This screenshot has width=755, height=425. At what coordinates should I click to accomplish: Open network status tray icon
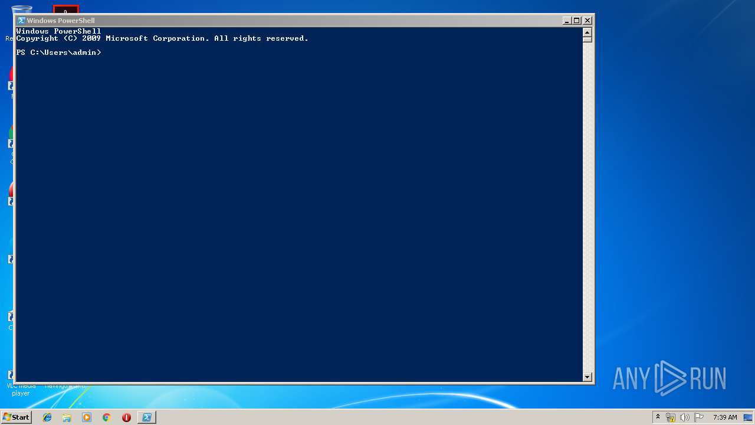click(x=671, y=417)
